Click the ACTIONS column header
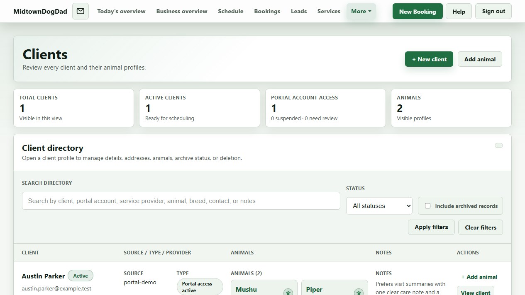The width and height of the screenshot is (525, 295). (x=468, y=252)
